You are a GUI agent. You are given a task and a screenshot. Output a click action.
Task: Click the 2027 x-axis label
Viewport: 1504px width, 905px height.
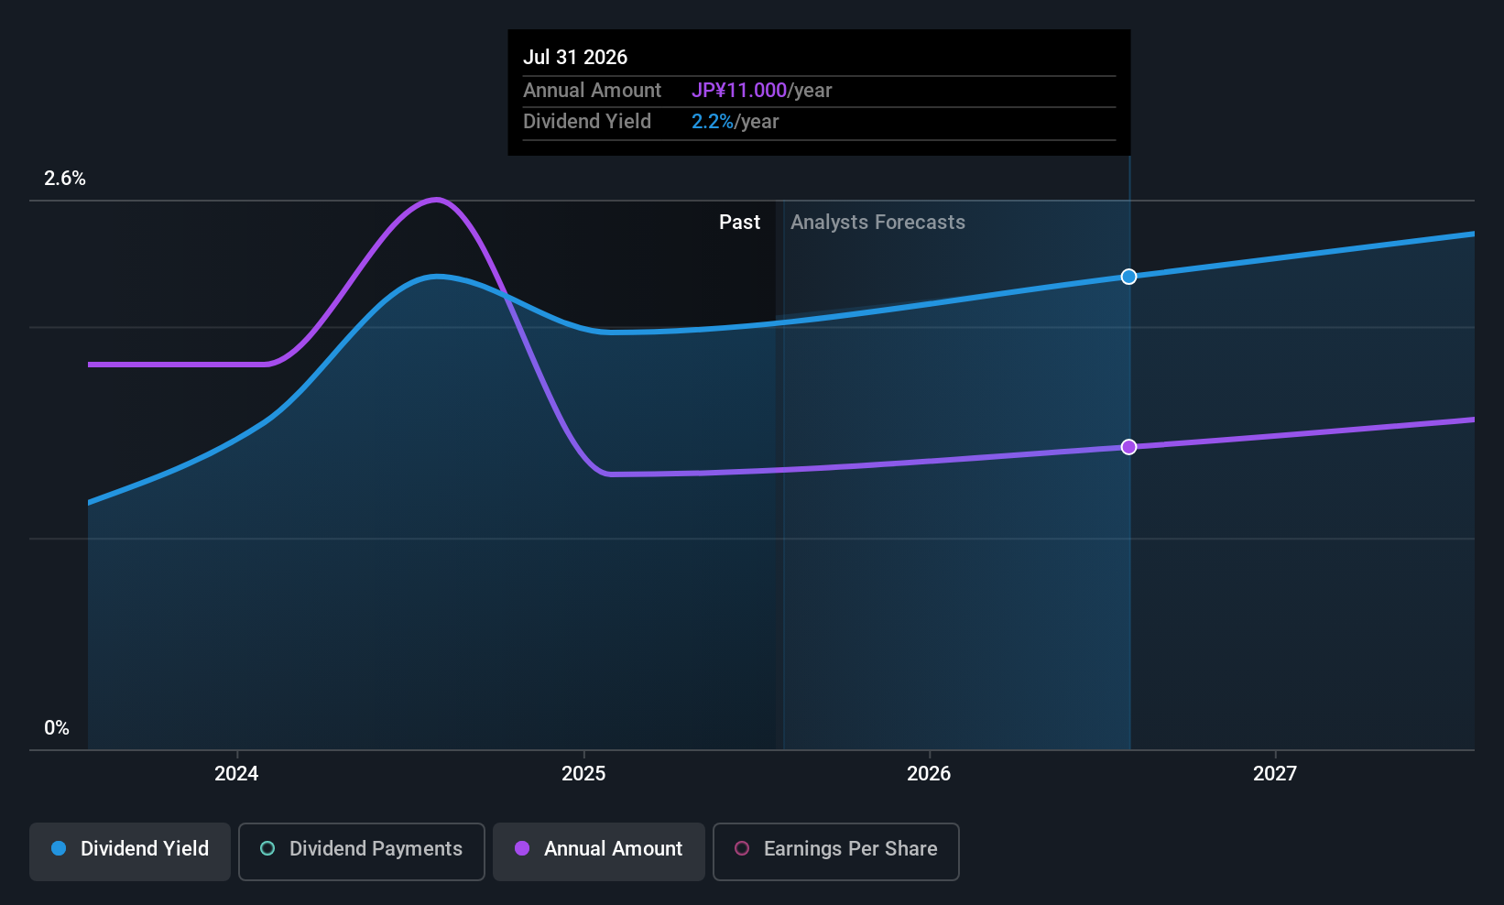click(1275, 773)
